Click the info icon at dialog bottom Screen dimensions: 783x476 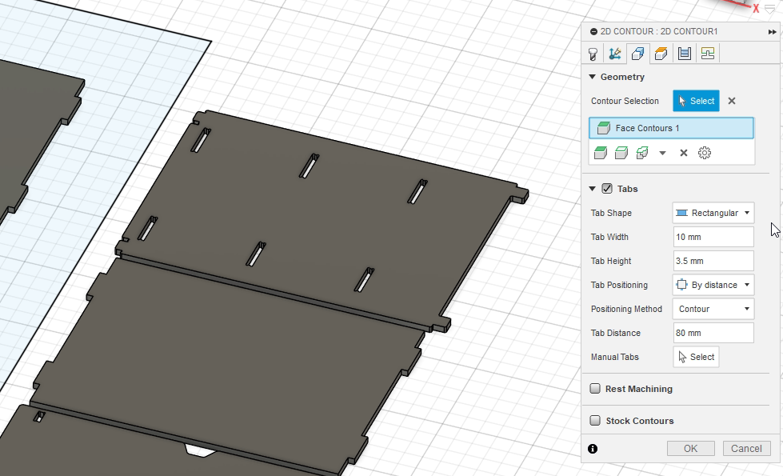click(x=593, y=449)
